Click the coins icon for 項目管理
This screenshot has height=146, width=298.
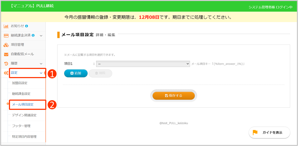coord(6,45)
